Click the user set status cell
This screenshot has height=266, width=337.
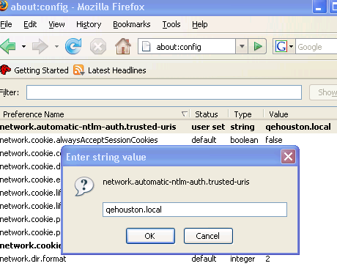pos(208,127)
